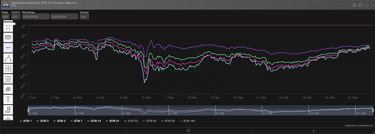Toggle the ATM 21 legend series
Screen dimensions: 375x134
coord(112,121)
